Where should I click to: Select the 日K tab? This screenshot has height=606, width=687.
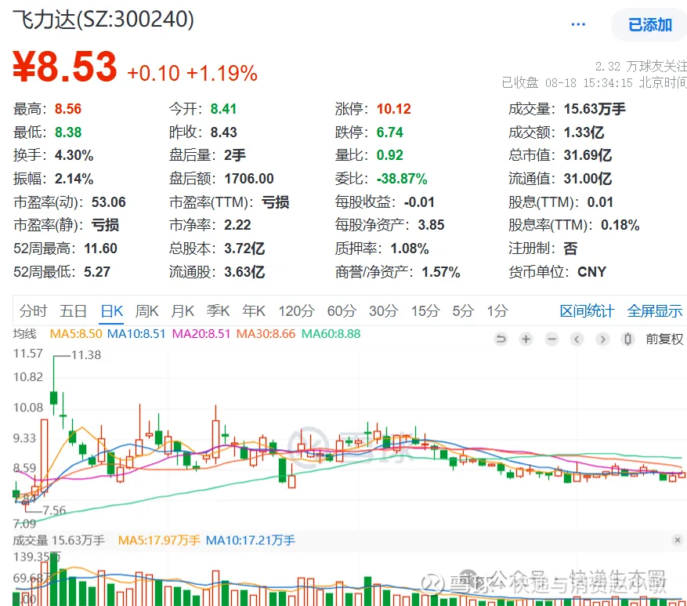pos(112,311)
